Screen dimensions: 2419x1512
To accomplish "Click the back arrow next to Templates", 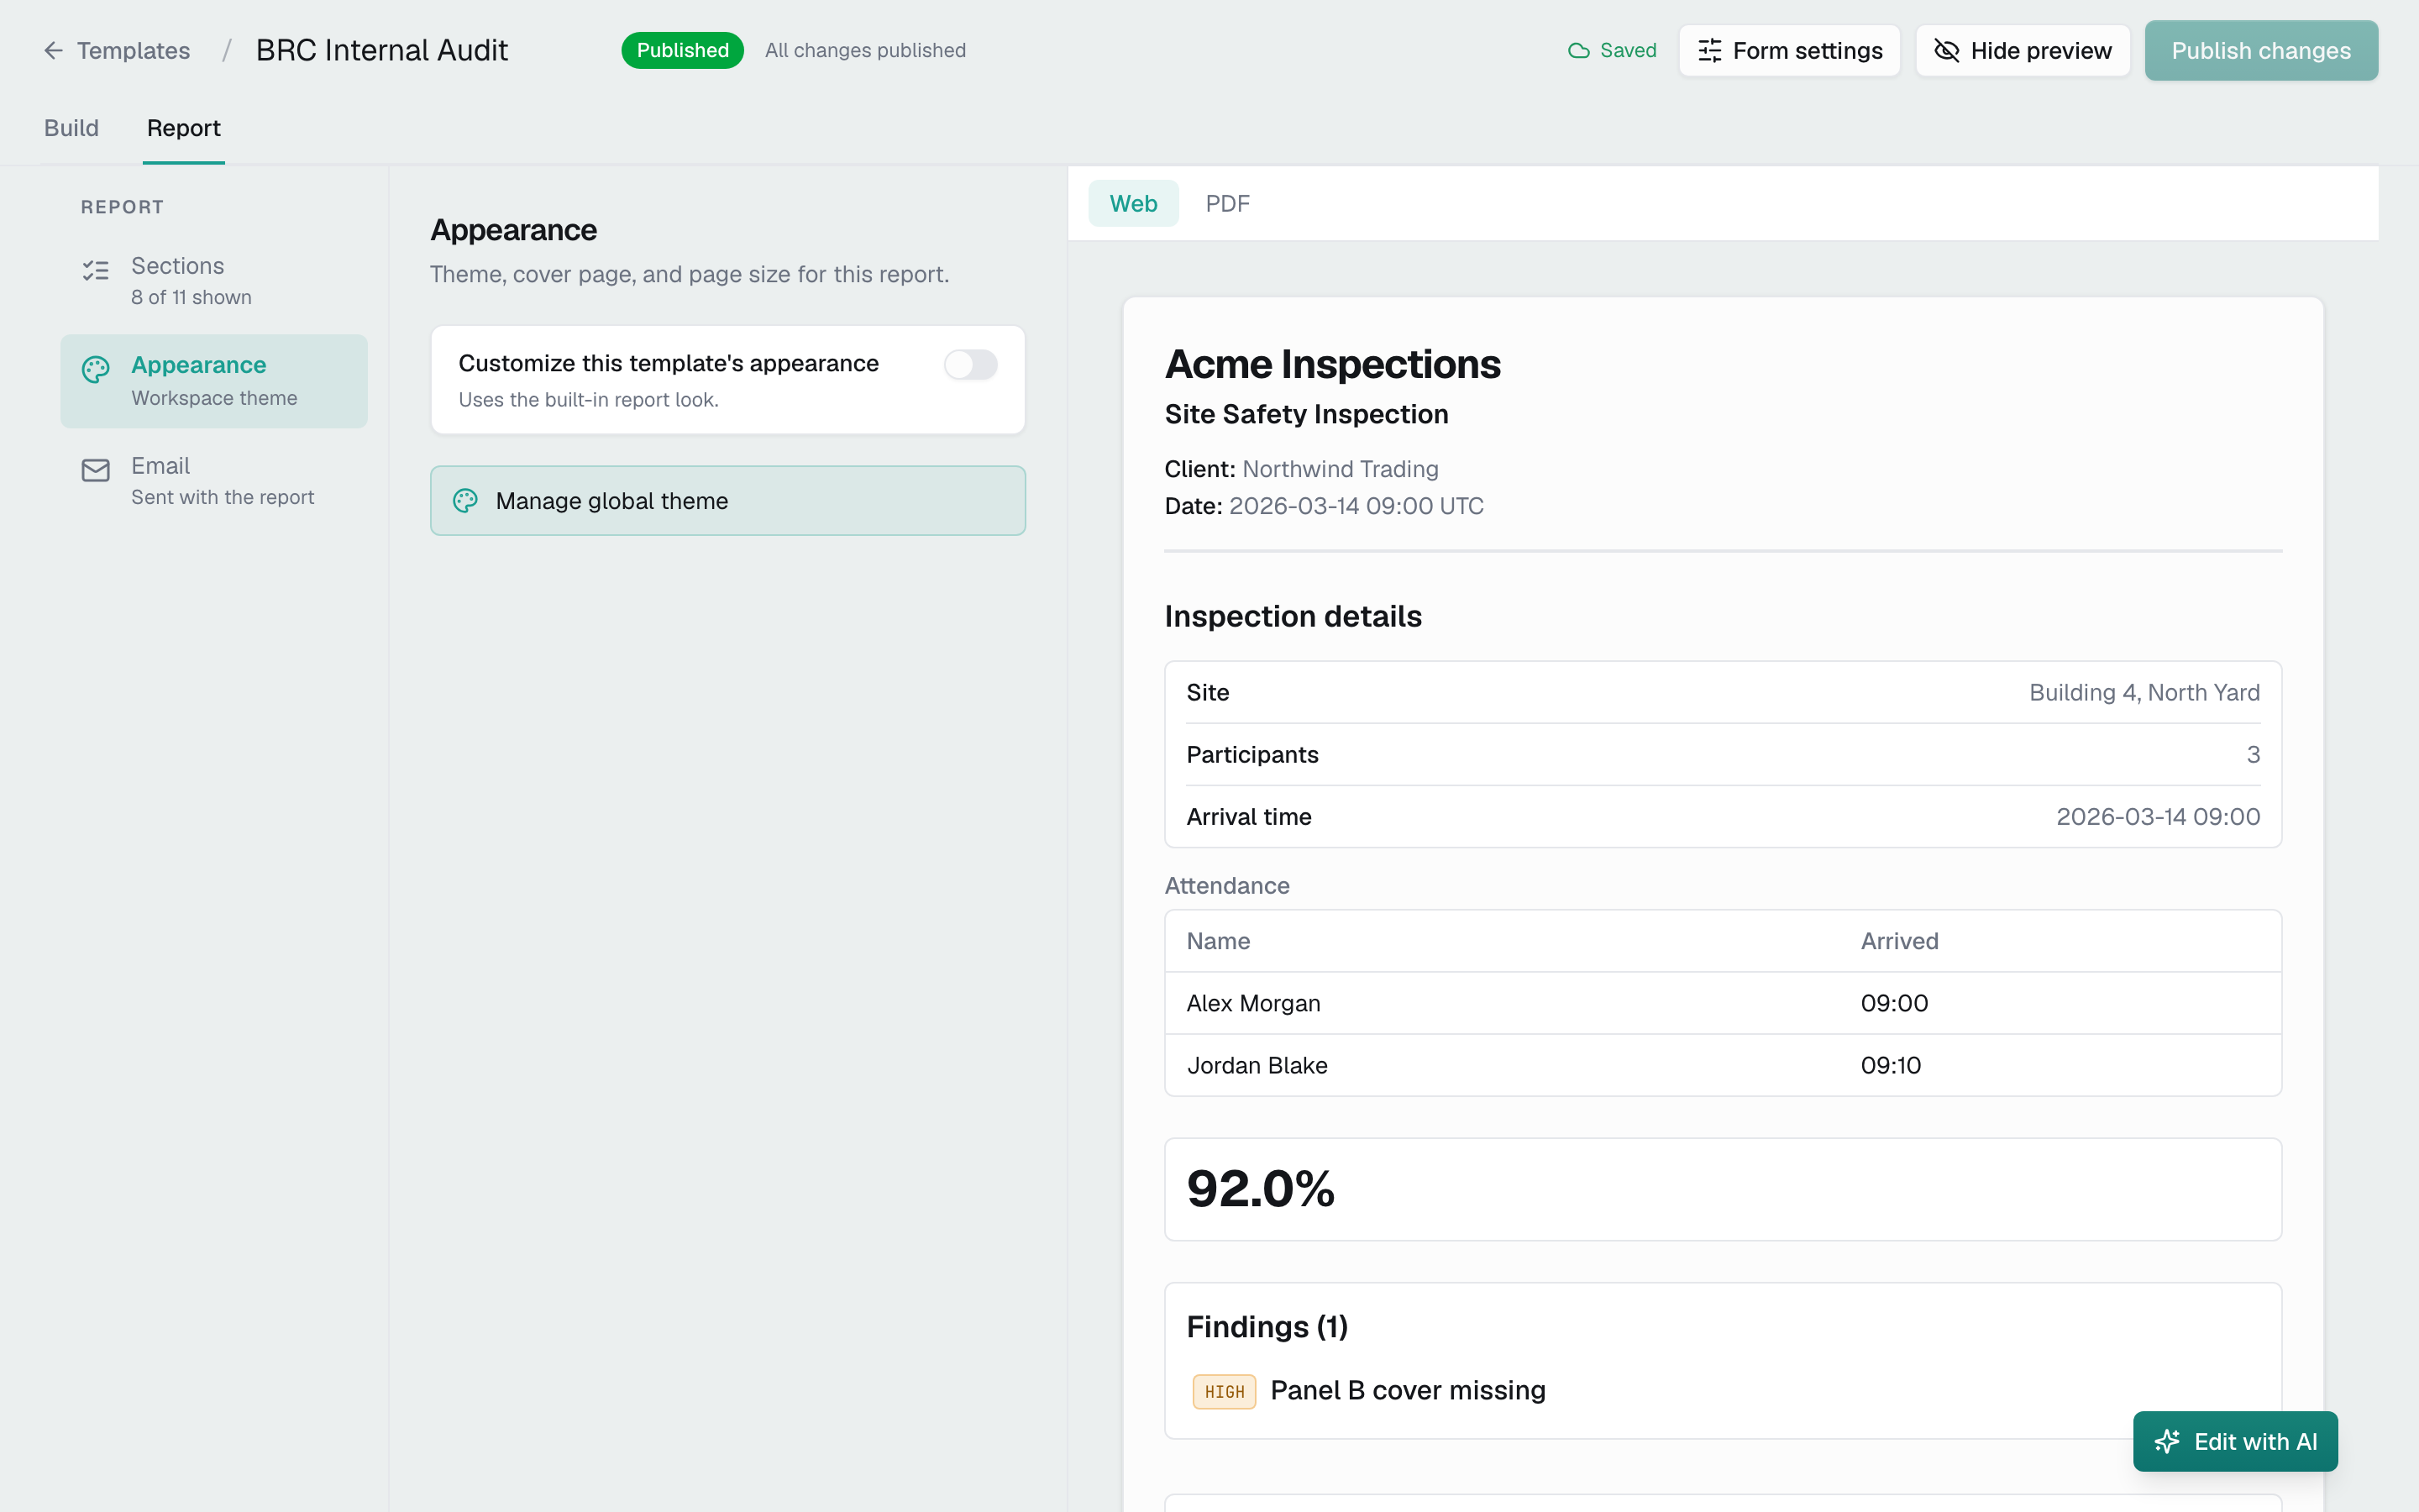I will [54, 50].
